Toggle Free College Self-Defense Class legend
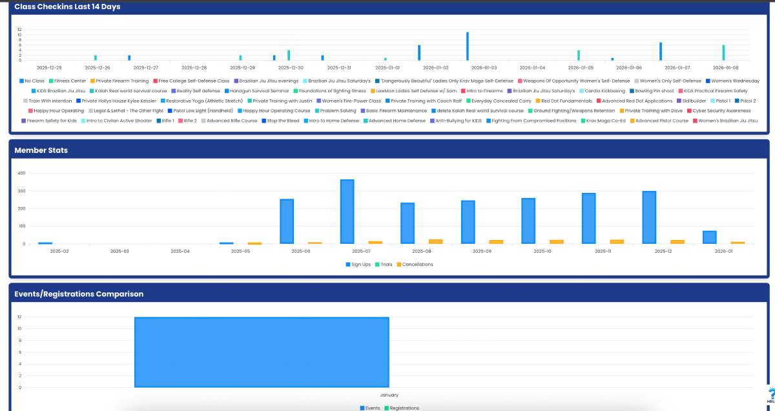 [191, 81]
